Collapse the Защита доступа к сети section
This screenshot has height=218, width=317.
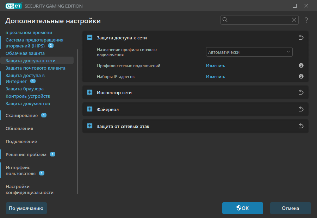(x=90, y=37)
